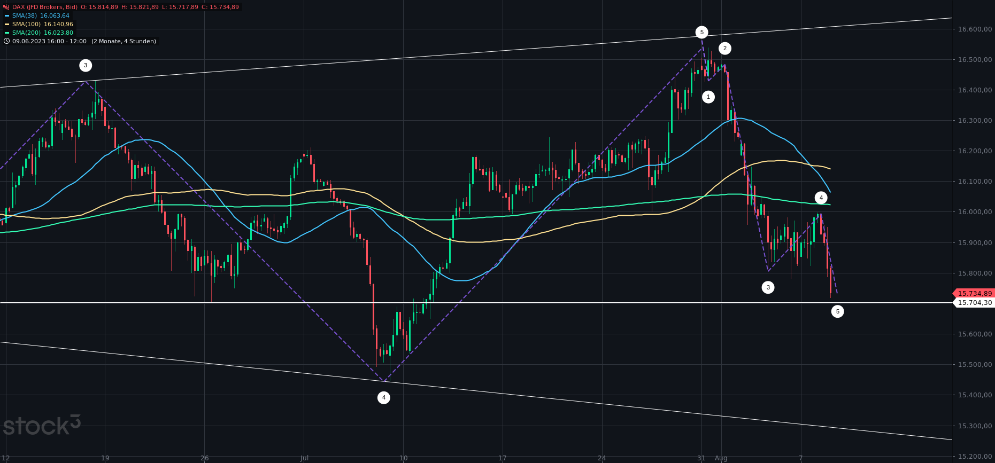Click the 15.200,00 price axis label
Image resolution: width=995 pixels, height=463 pixels.
click(x=975, y=457)
